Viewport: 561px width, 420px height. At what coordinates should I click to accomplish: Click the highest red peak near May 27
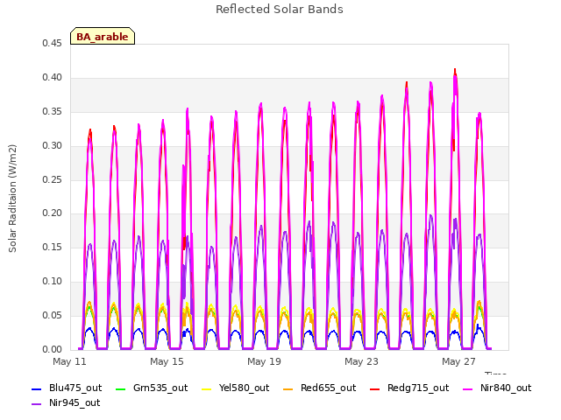(455, 71)
